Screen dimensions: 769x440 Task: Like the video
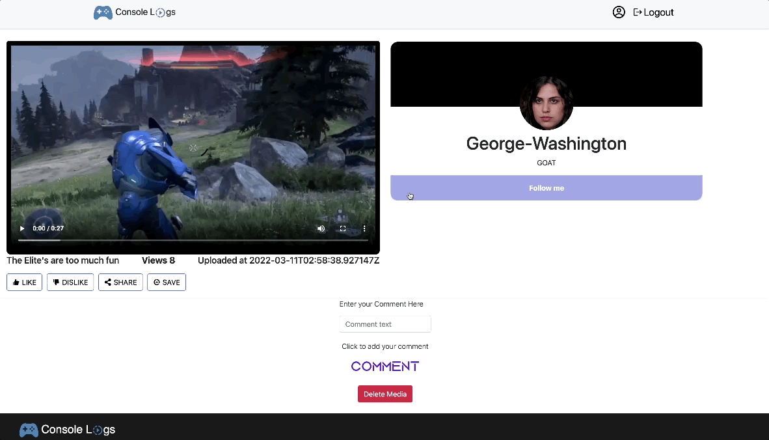[25, 282]
